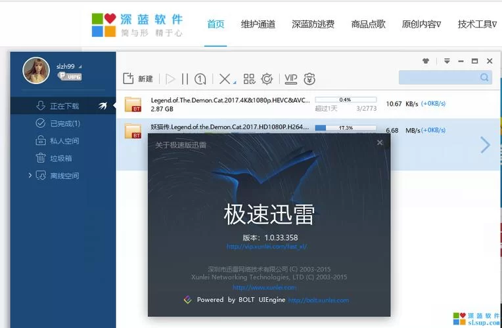Open the main menu dropdown icon in title bar
502x328 pixels.
(x=447, y=61)
